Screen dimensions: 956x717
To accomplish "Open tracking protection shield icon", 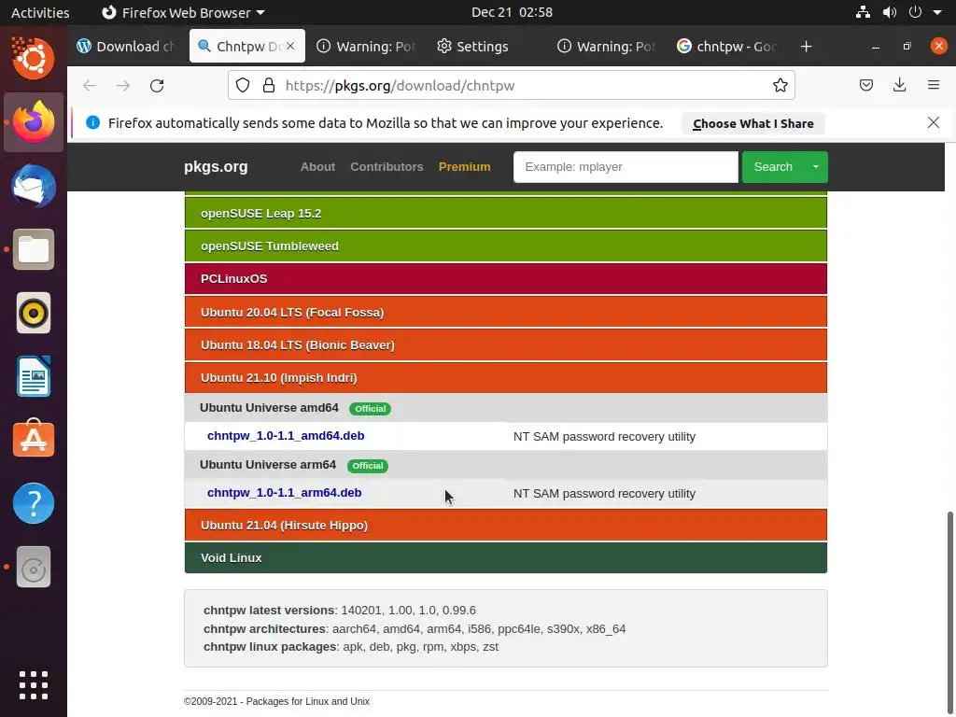I will 243,85.
